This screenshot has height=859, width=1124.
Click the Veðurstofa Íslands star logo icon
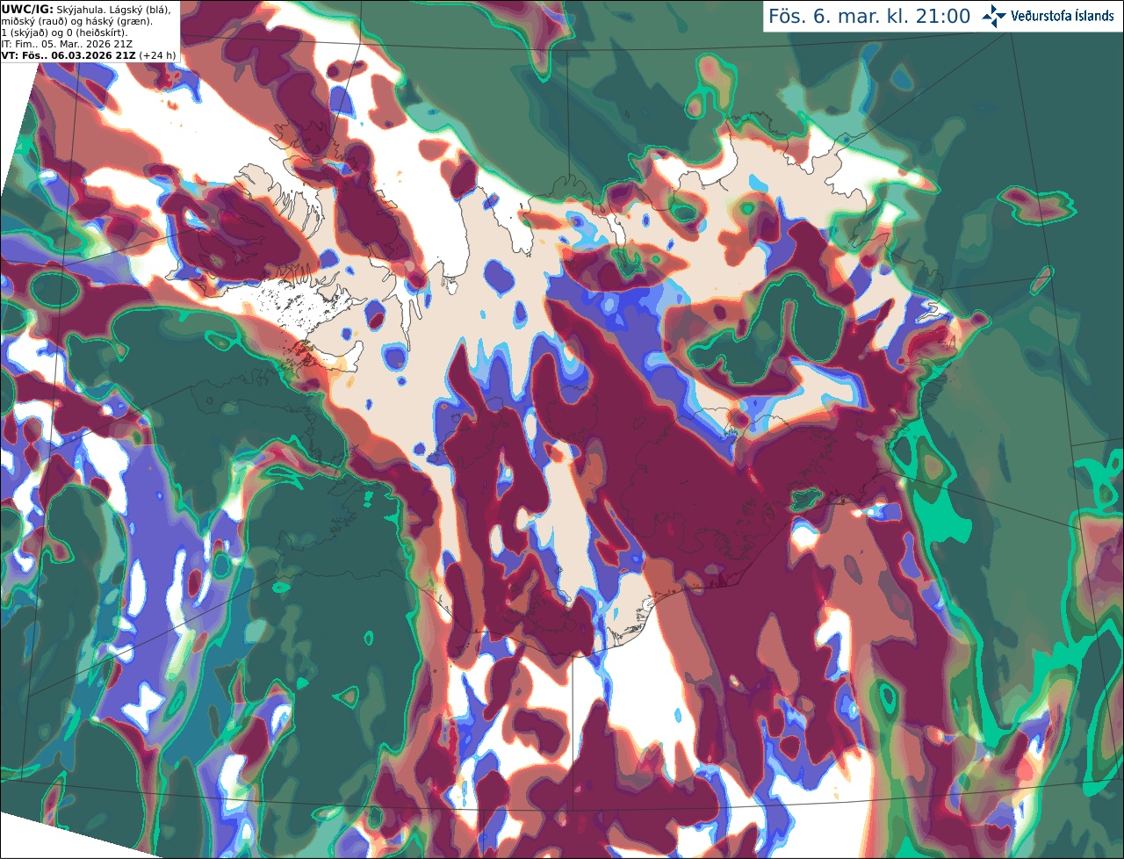point(994,16)
